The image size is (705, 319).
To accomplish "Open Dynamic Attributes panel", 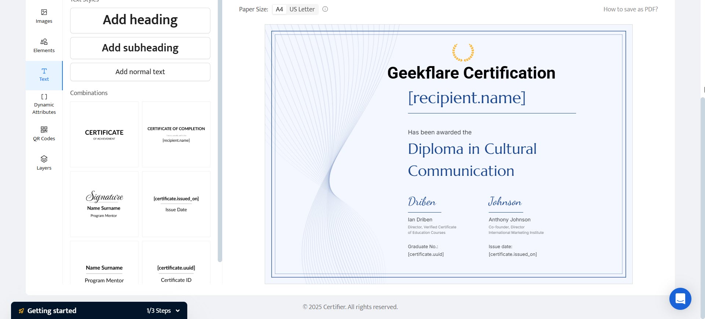I will (44, 104).
